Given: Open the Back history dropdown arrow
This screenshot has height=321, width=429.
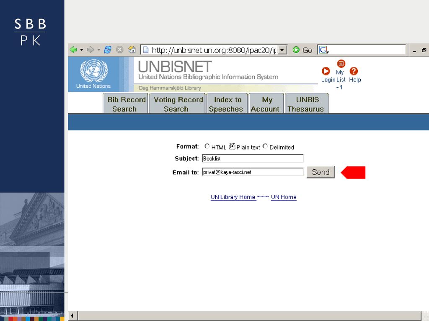Looking at the screenshot, I should (81, 50).
